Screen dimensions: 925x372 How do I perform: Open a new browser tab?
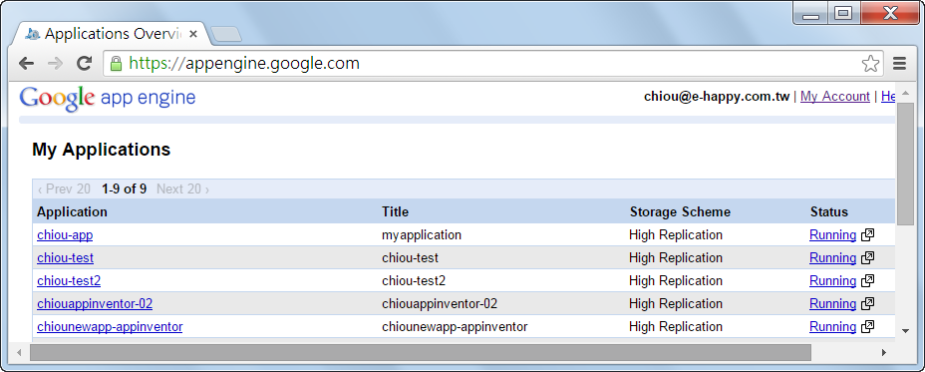226,35
